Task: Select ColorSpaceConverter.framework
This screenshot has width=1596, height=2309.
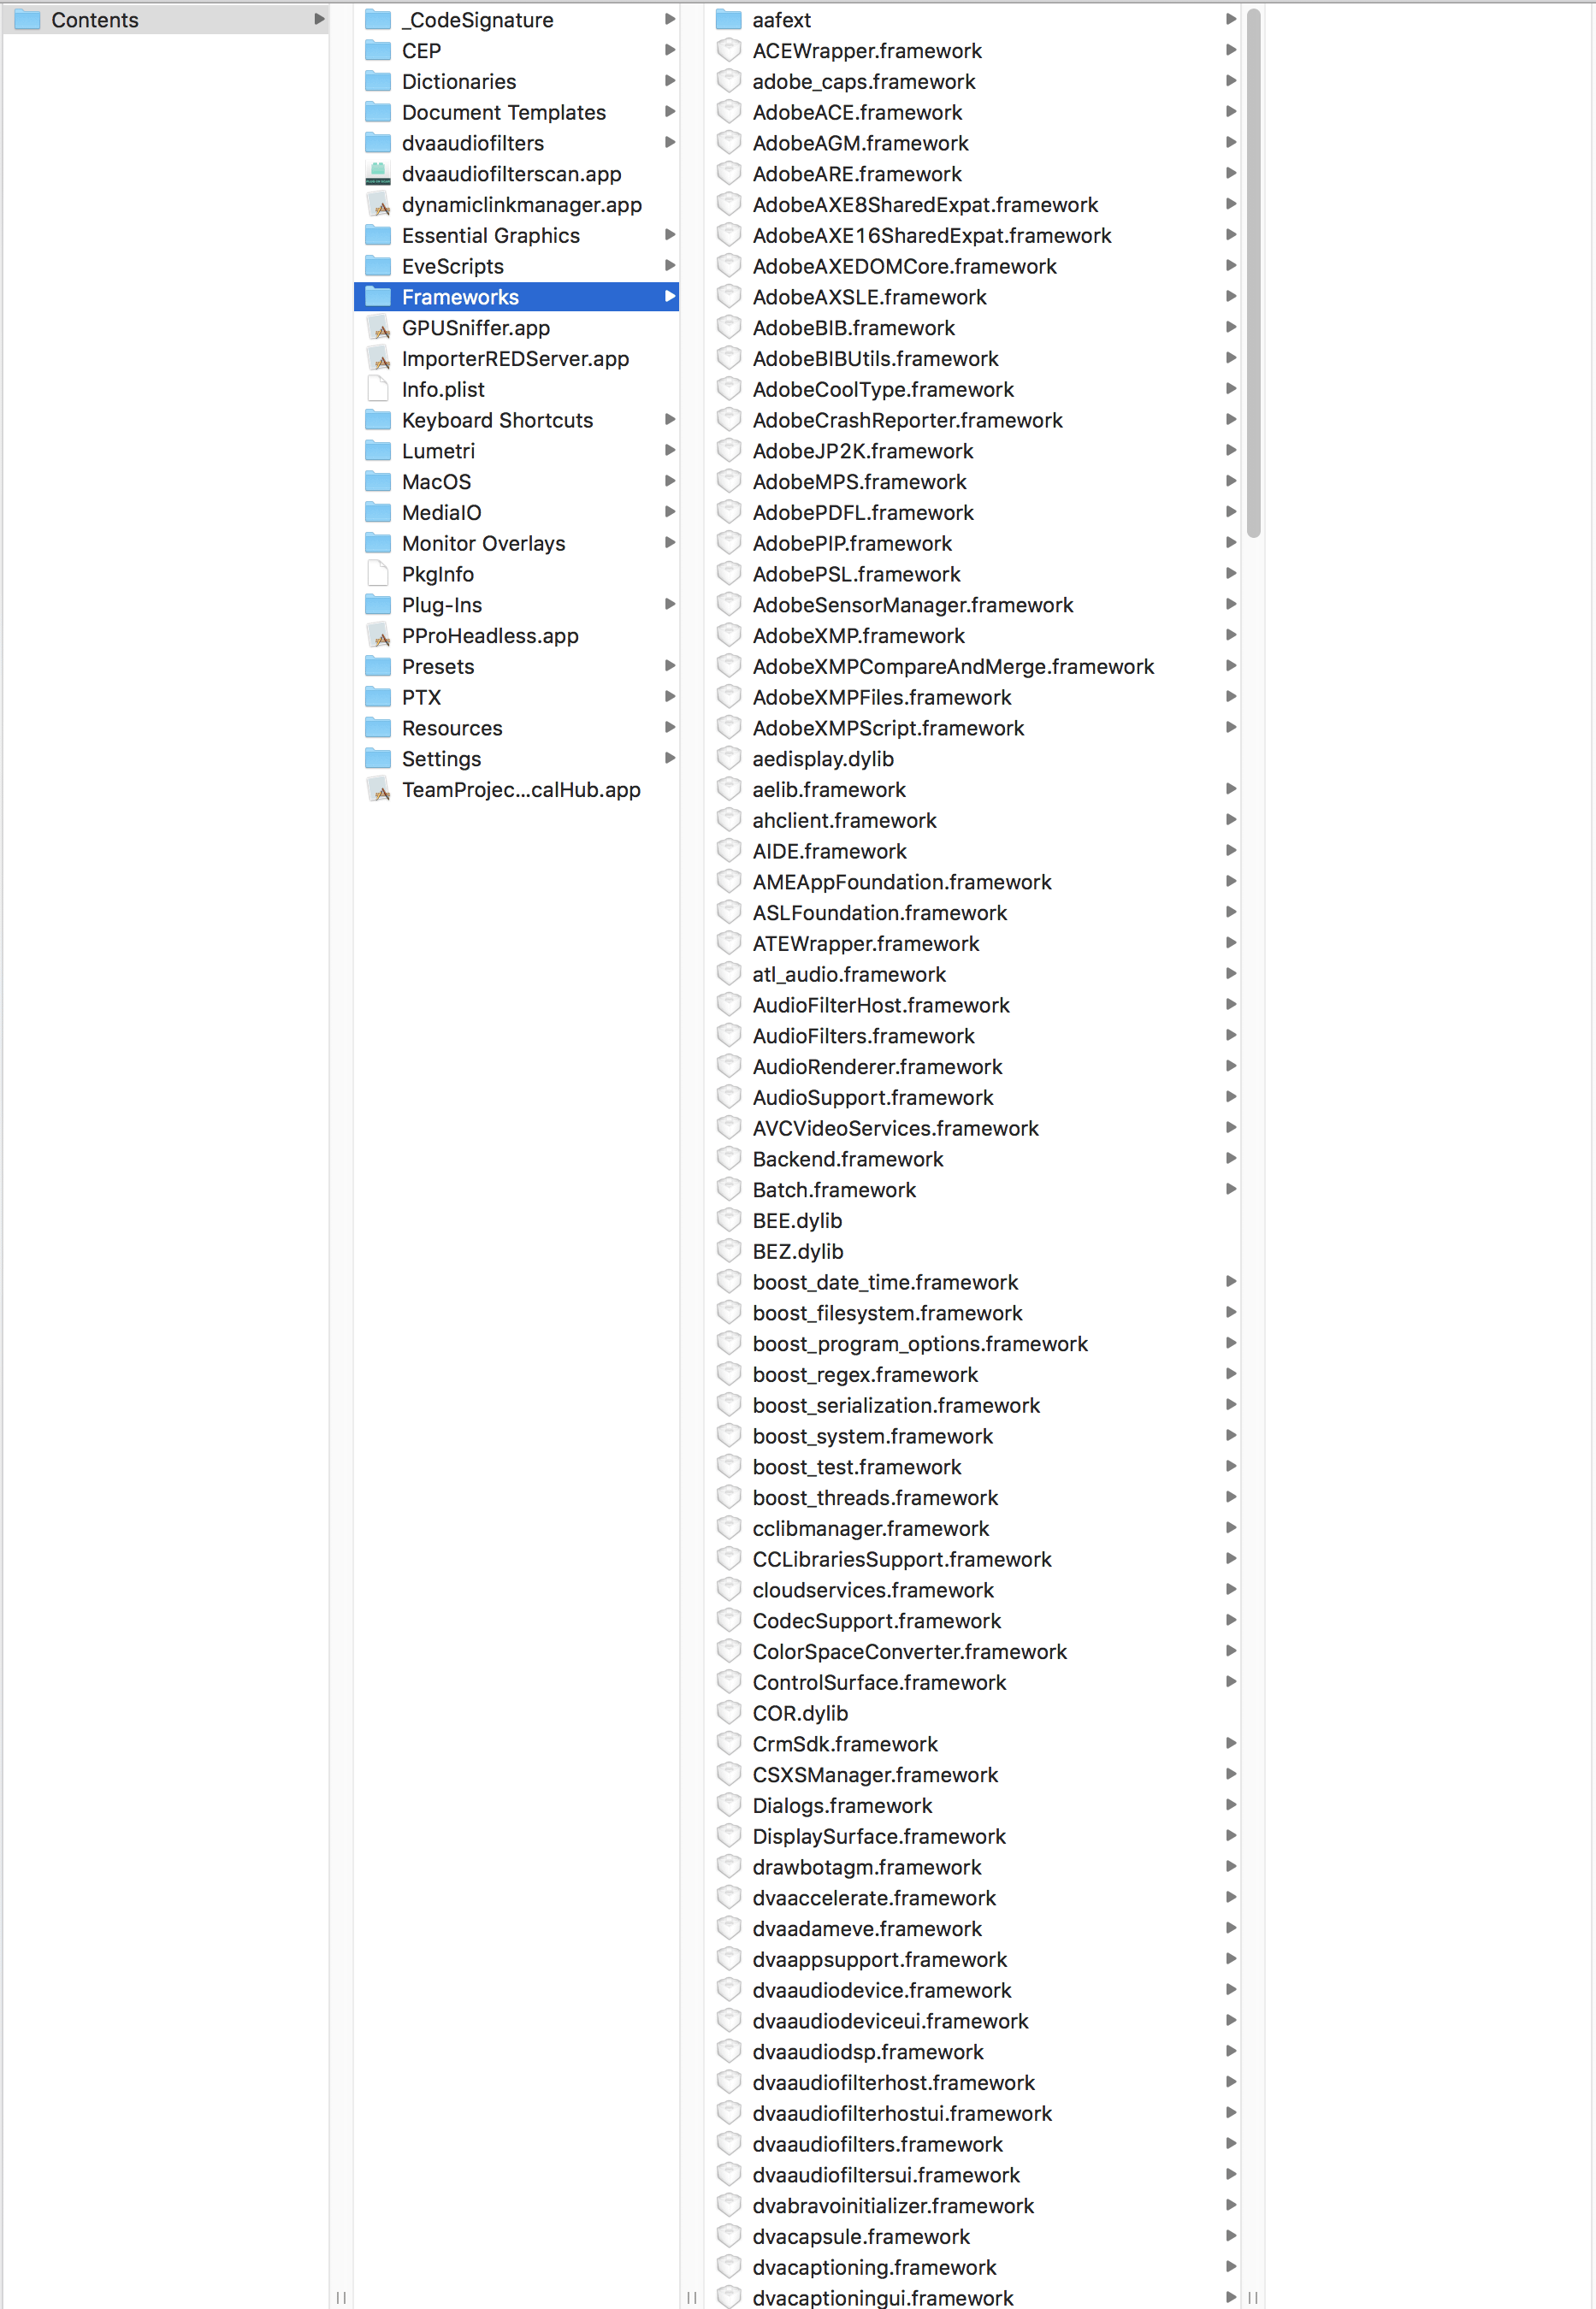Action: (972, 1651)
